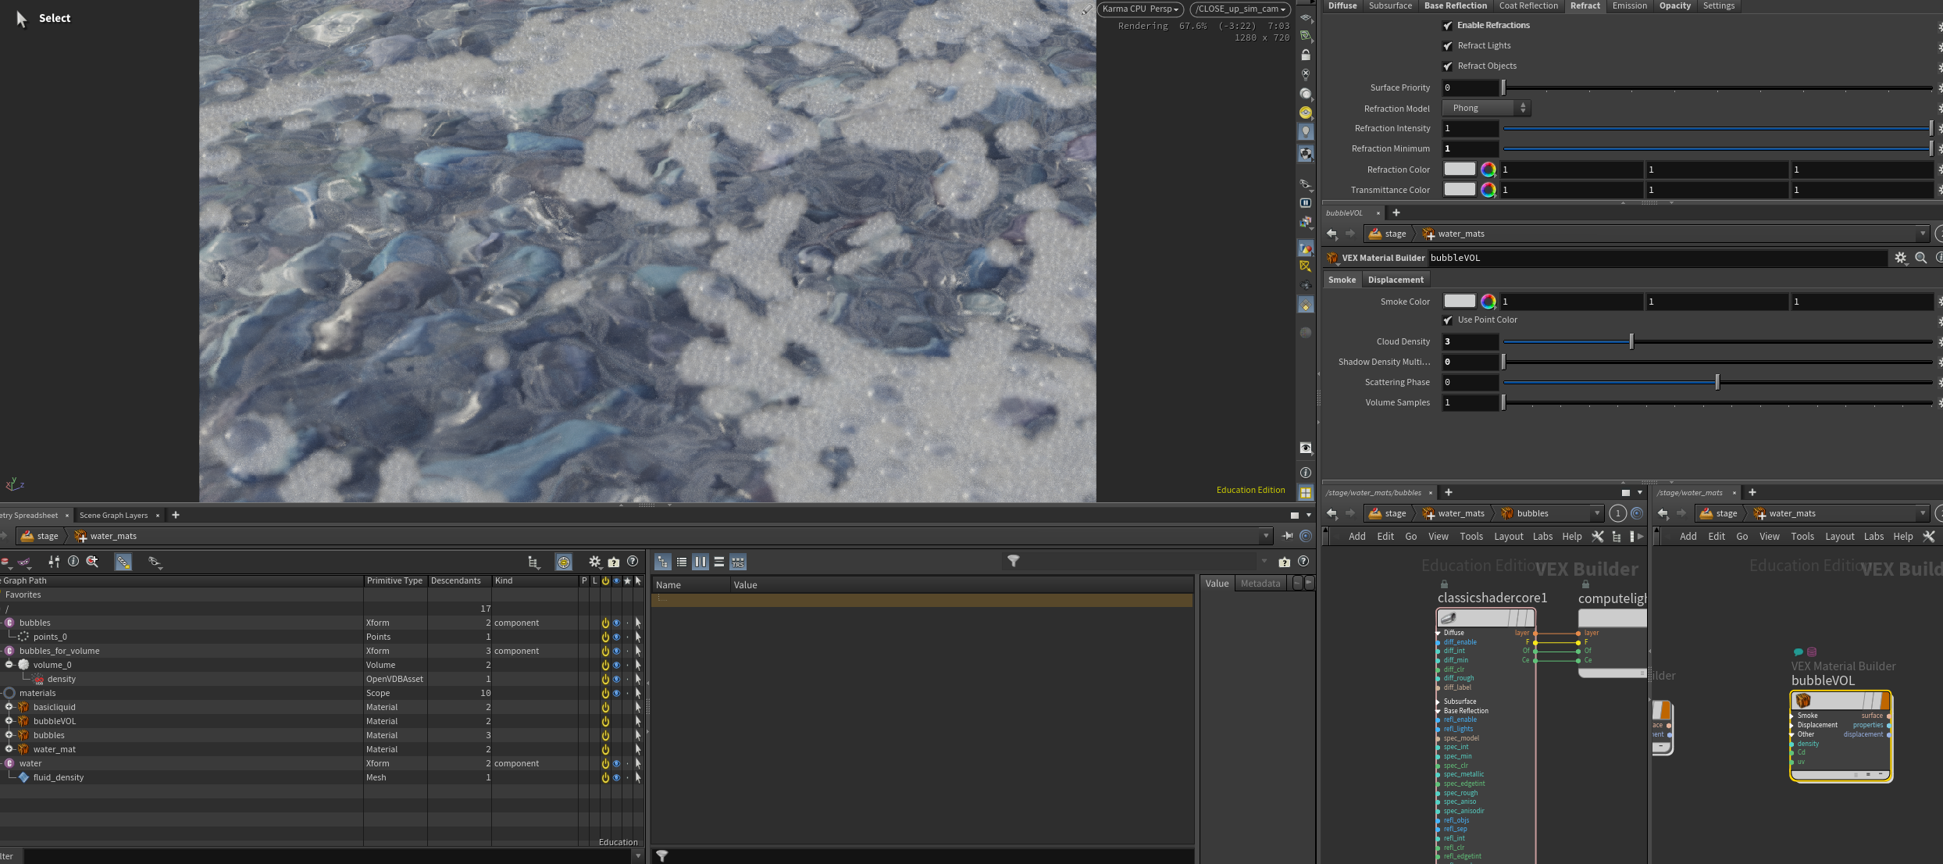The width and height of the screenshot is (1943, 864).
Task: Click the wrench icon in bubbles network menu
Action: click(1598, 536)
